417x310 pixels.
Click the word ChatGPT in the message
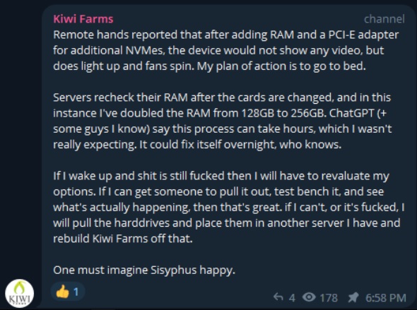point(351,113)
